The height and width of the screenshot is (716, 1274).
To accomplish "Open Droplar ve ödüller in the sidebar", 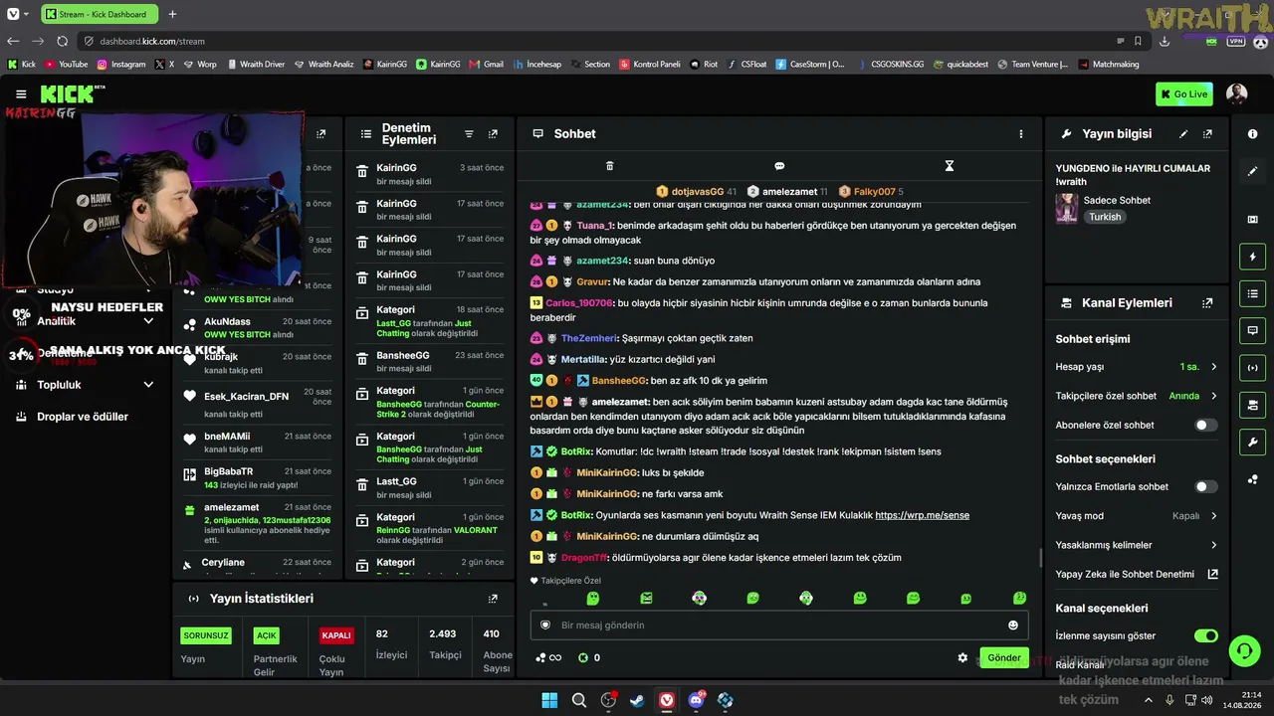I will [x=83, y=417].
